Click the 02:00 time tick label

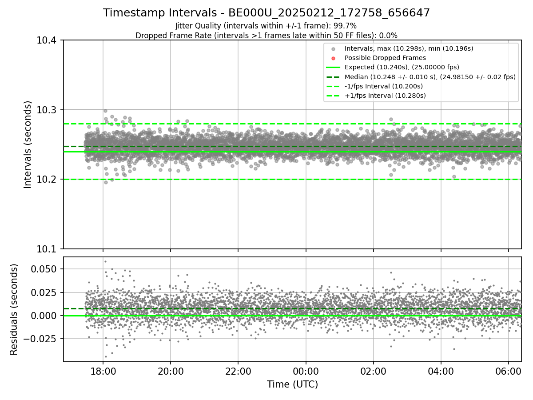point(373,371)
